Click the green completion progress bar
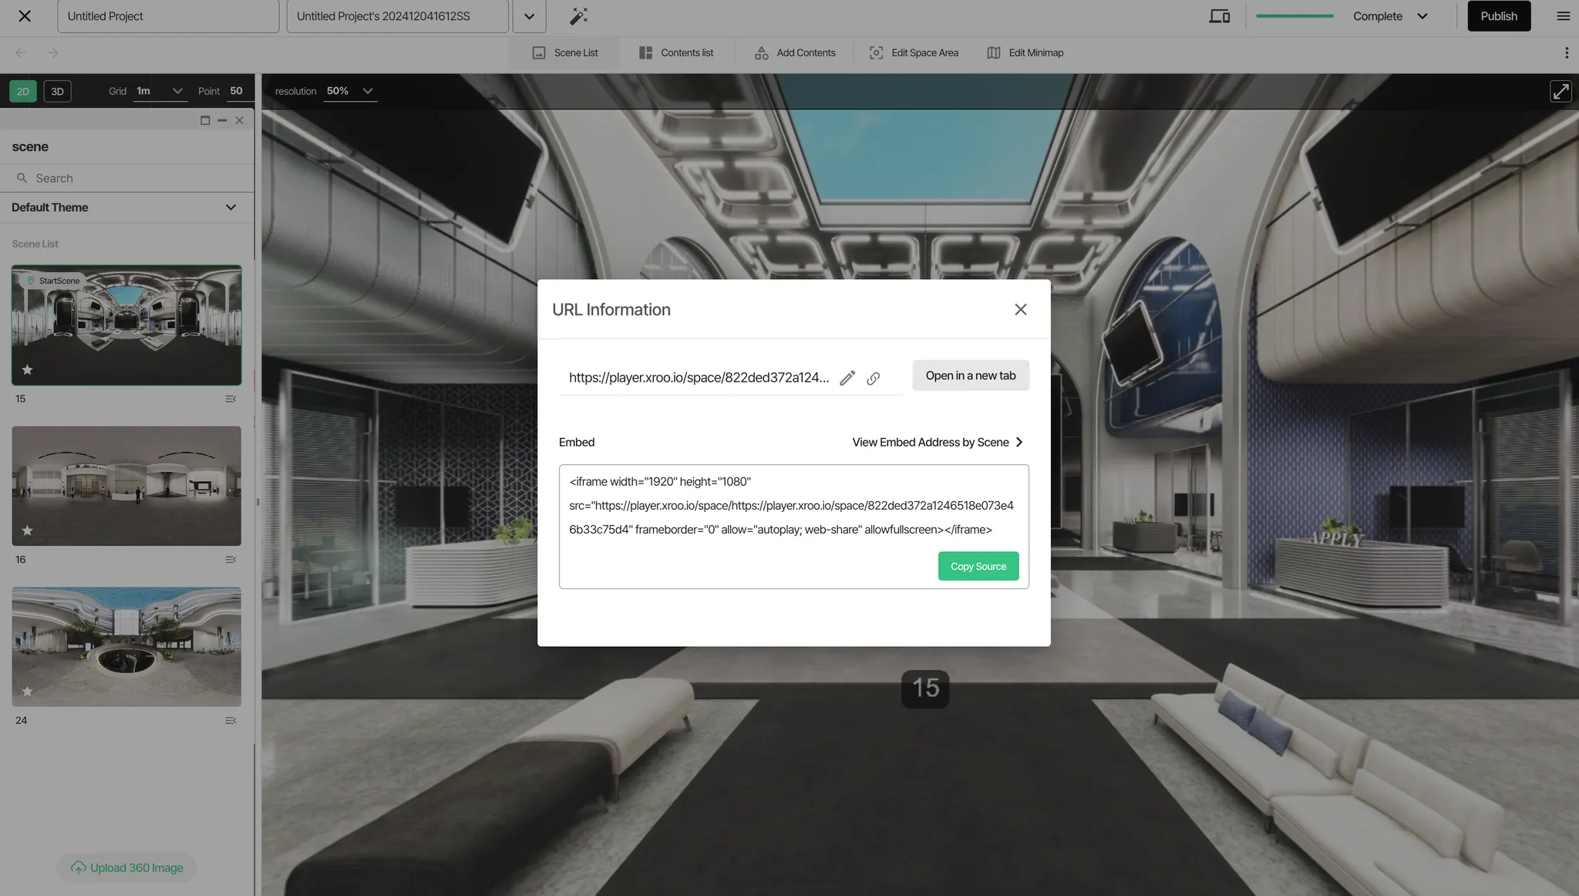The height and width of the screenshot is (896, 1579). [x=1294, y=16]
